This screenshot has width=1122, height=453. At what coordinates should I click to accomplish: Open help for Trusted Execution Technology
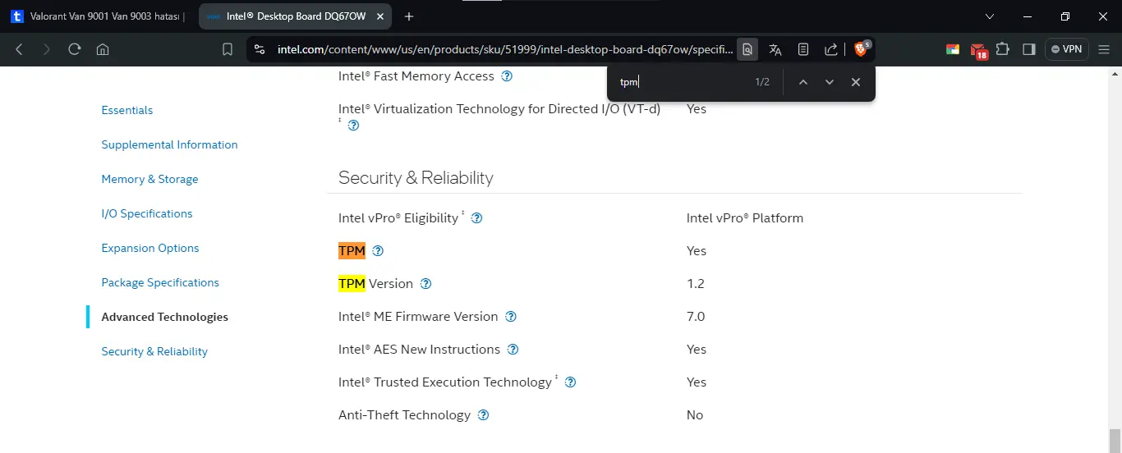570,382
